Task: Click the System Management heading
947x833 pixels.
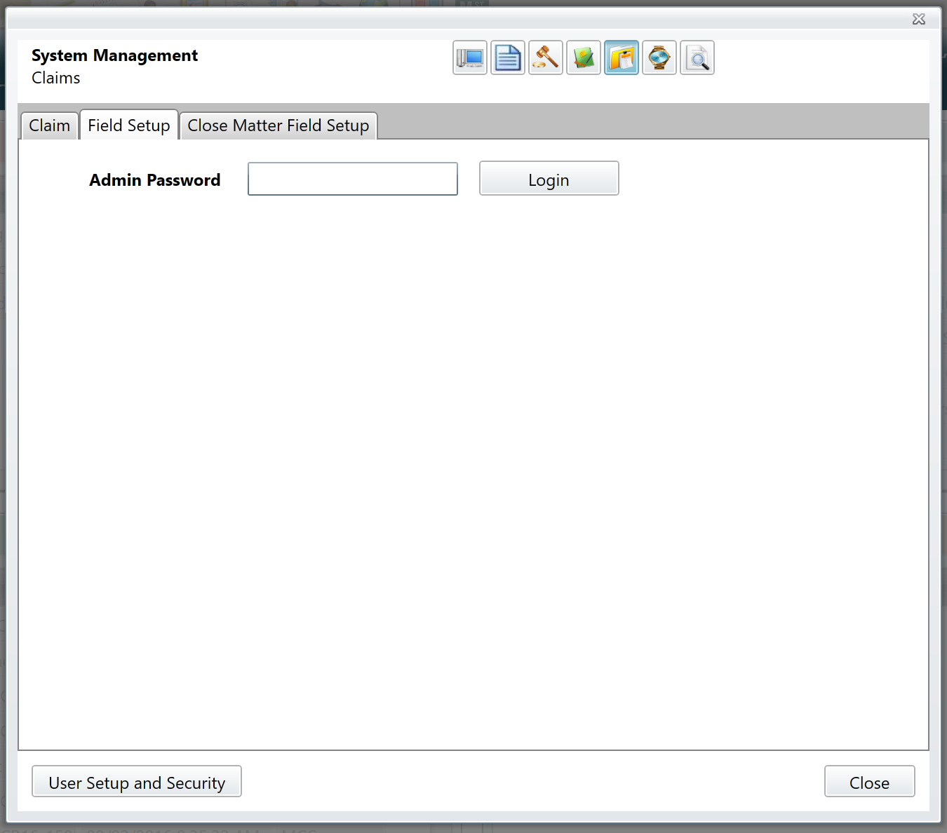Action: pyautogui.click(x=114, y=56)
